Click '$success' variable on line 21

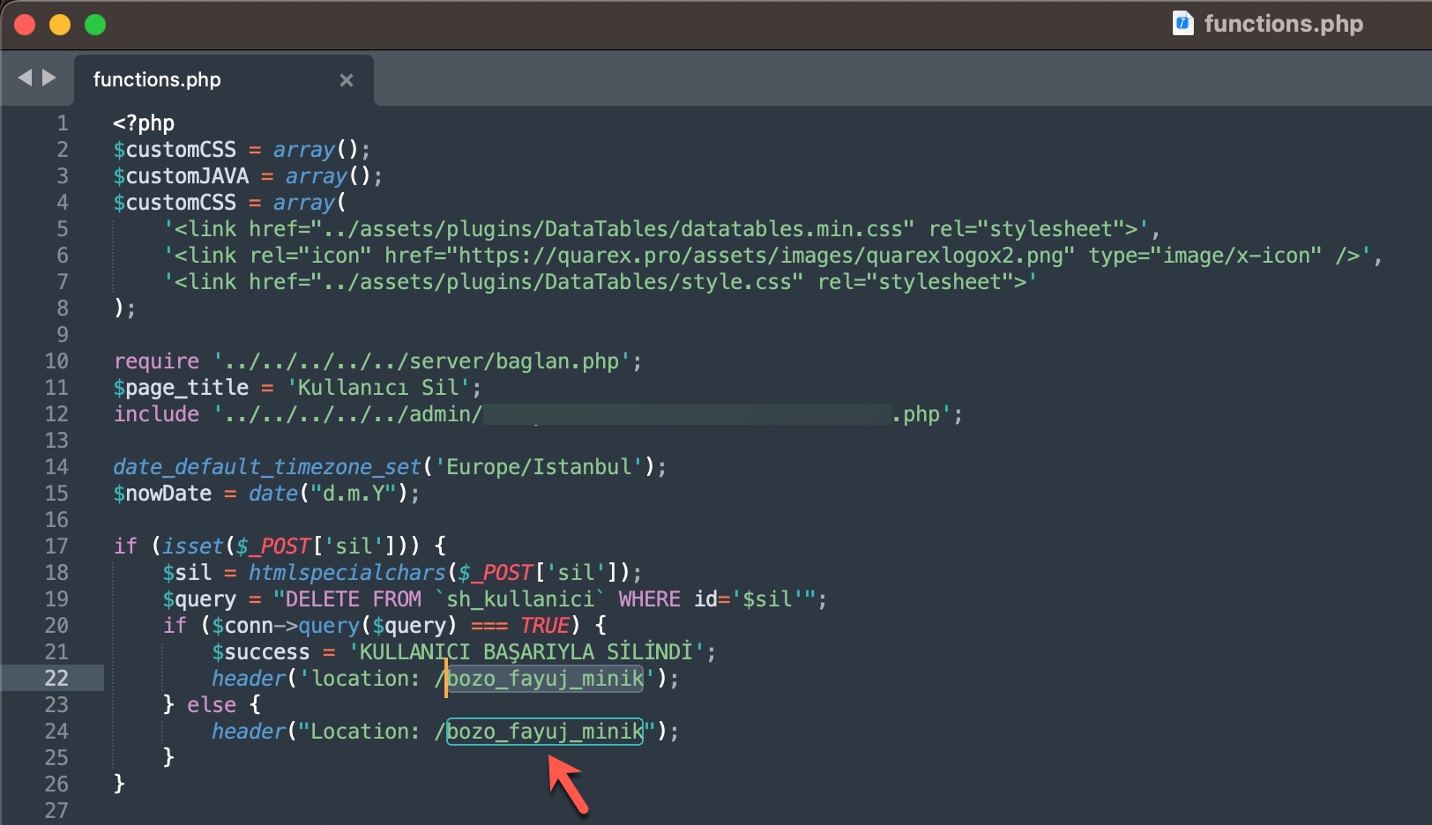[261, 652]
